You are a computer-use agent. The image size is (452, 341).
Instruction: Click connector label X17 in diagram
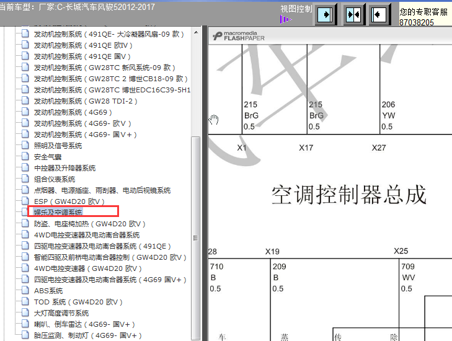306,148
